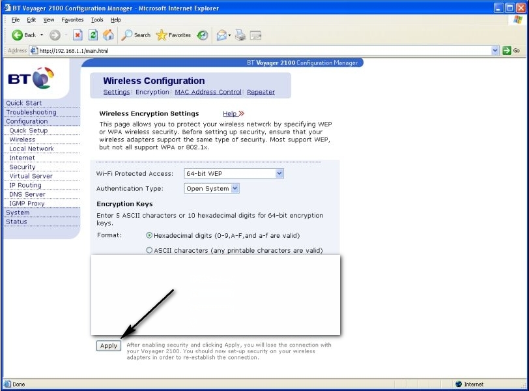Viewport: 529px width, 391px height.
Task: Open the Edit menu
Action: [31, 20]
